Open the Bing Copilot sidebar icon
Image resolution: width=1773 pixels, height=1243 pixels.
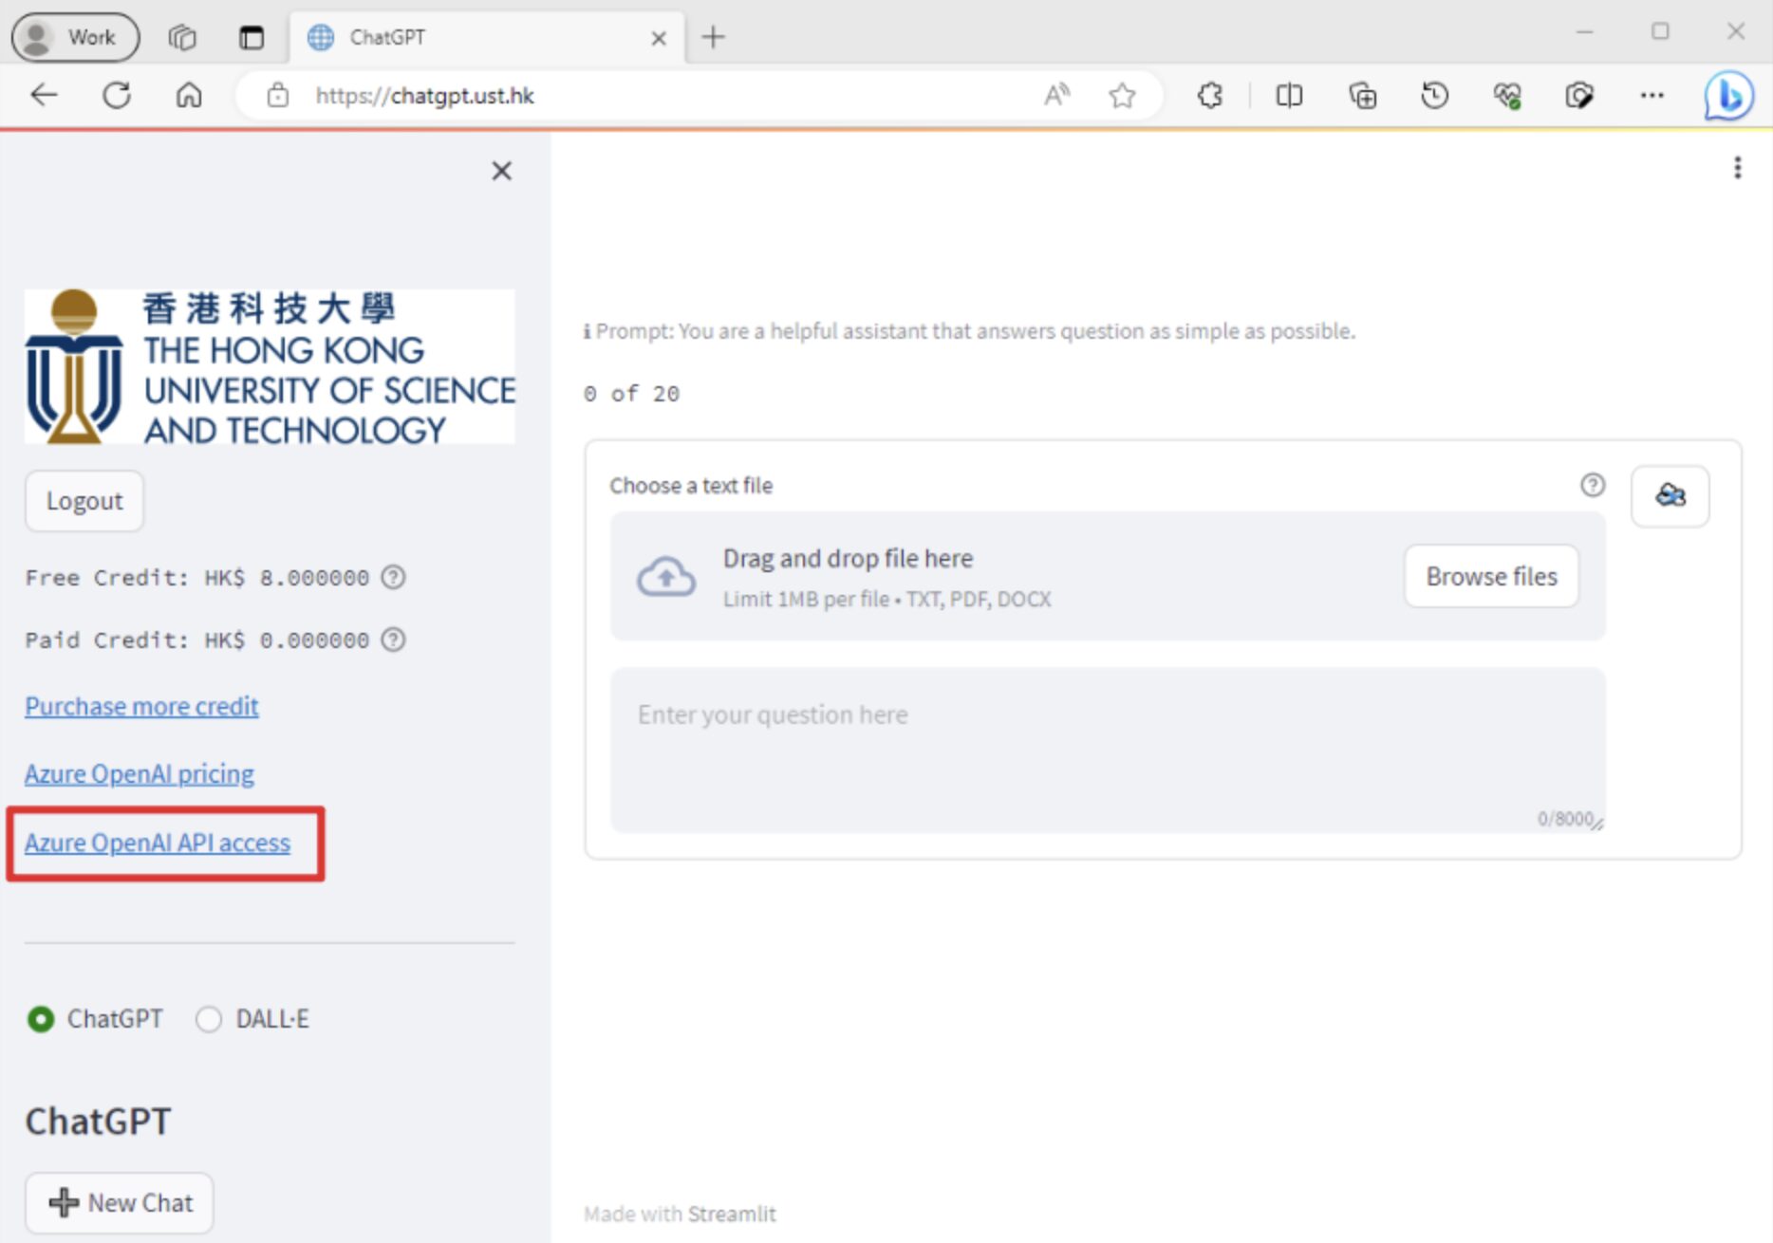click(x=1727, y=96)
